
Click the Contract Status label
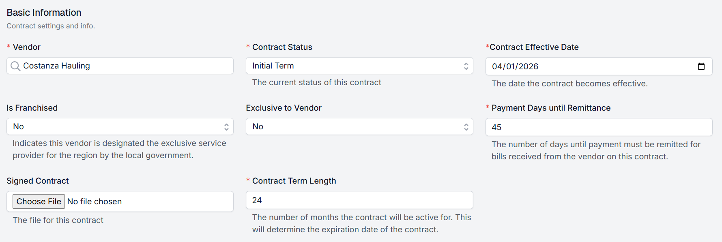pyautogui.click(x=282, y=47)
